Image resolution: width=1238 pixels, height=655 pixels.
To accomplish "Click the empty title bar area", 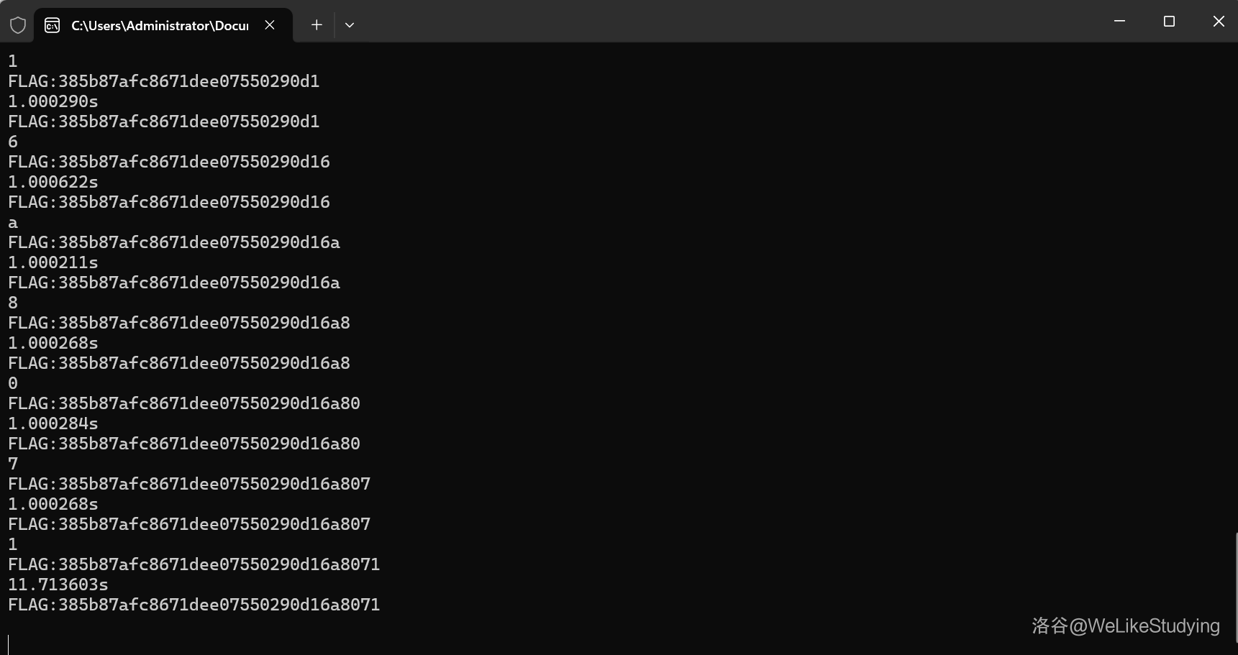I will tap(719, 22).
